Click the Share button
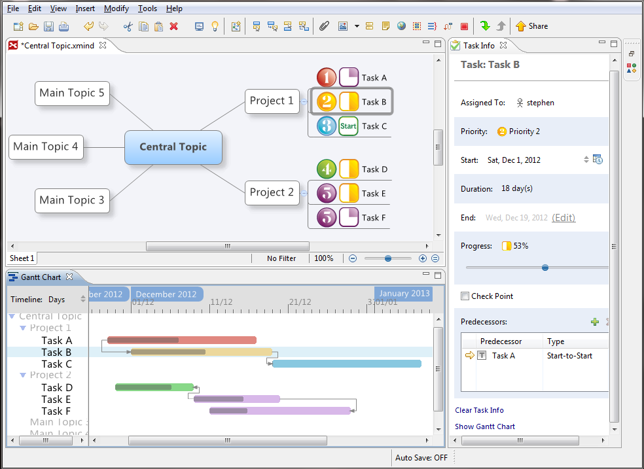The height and width of the screenshot is (469, 644). pos(531,26)
